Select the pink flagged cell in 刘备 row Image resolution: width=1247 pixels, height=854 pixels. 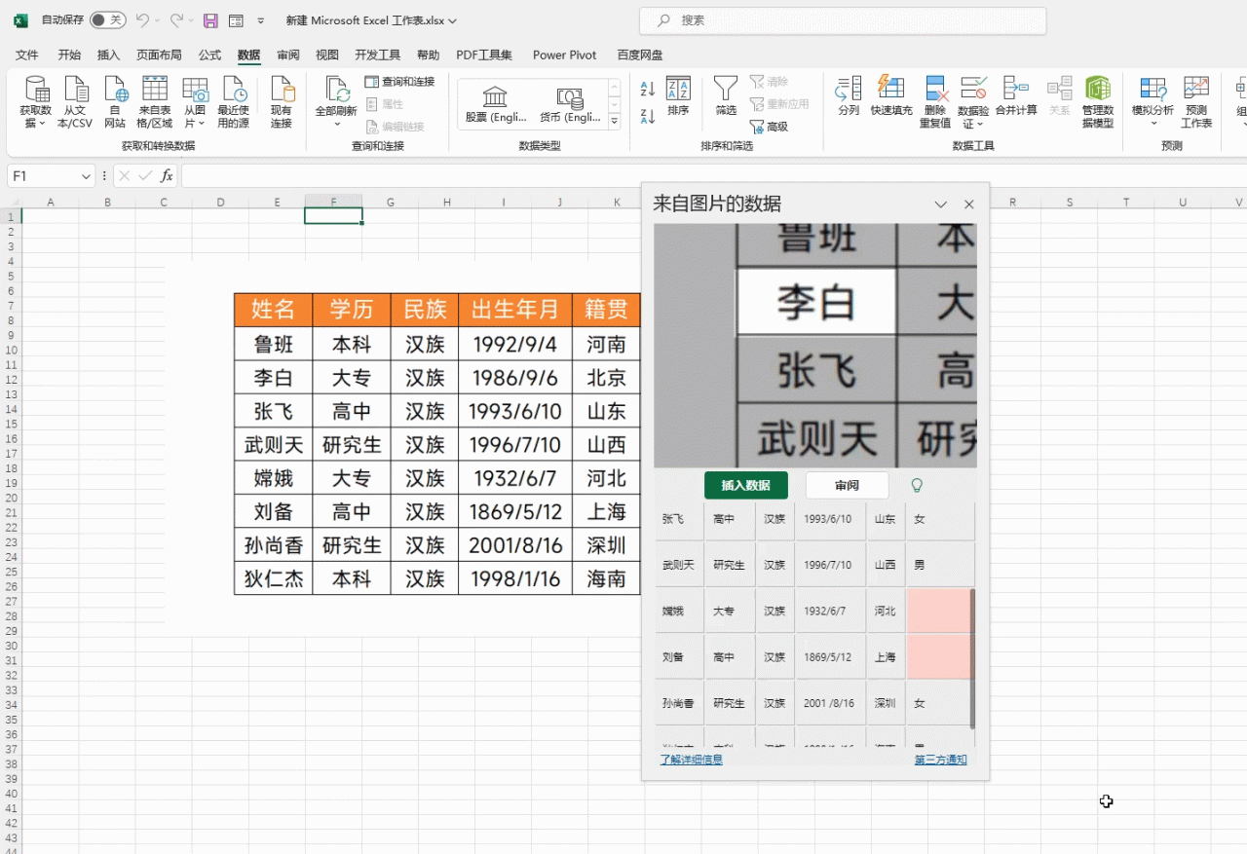click(939, 656)
